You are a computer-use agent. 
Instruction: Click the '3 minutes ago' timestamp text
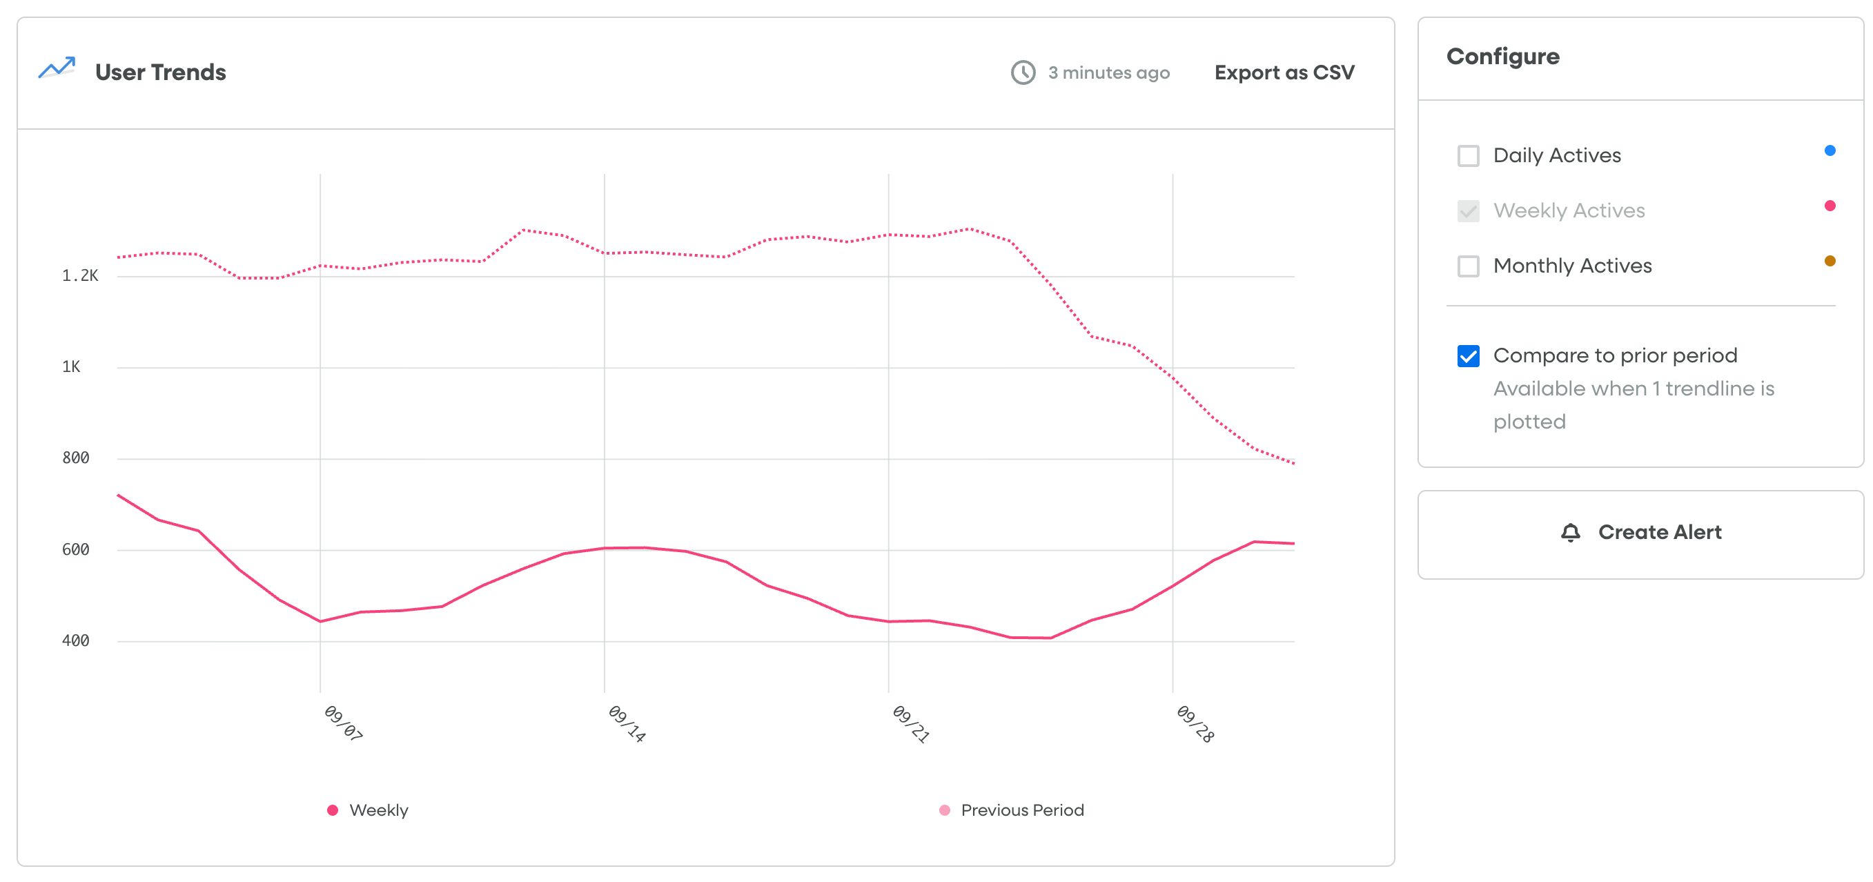[1108, 72]
